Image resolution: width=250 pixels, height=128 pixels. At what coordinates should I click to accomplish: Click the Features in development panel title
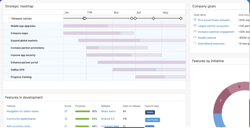[x=24, y=97]
